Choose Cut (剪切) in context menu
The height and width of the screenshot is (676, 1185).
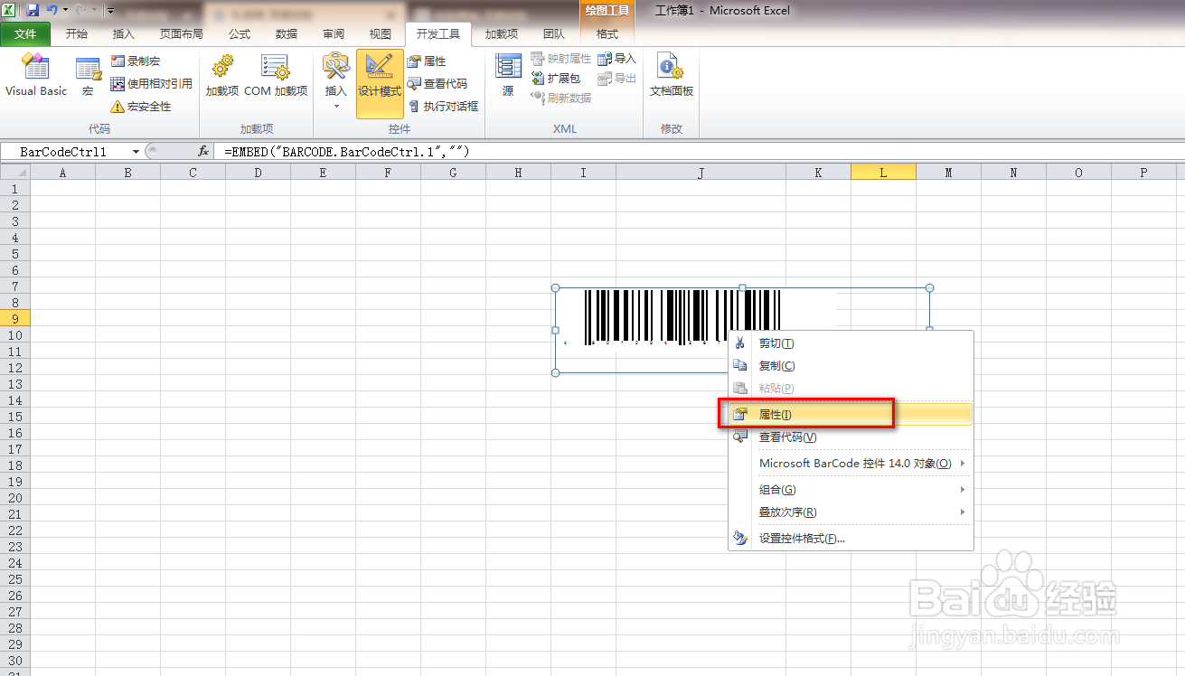pyautogui.click(x=851, y=343)
